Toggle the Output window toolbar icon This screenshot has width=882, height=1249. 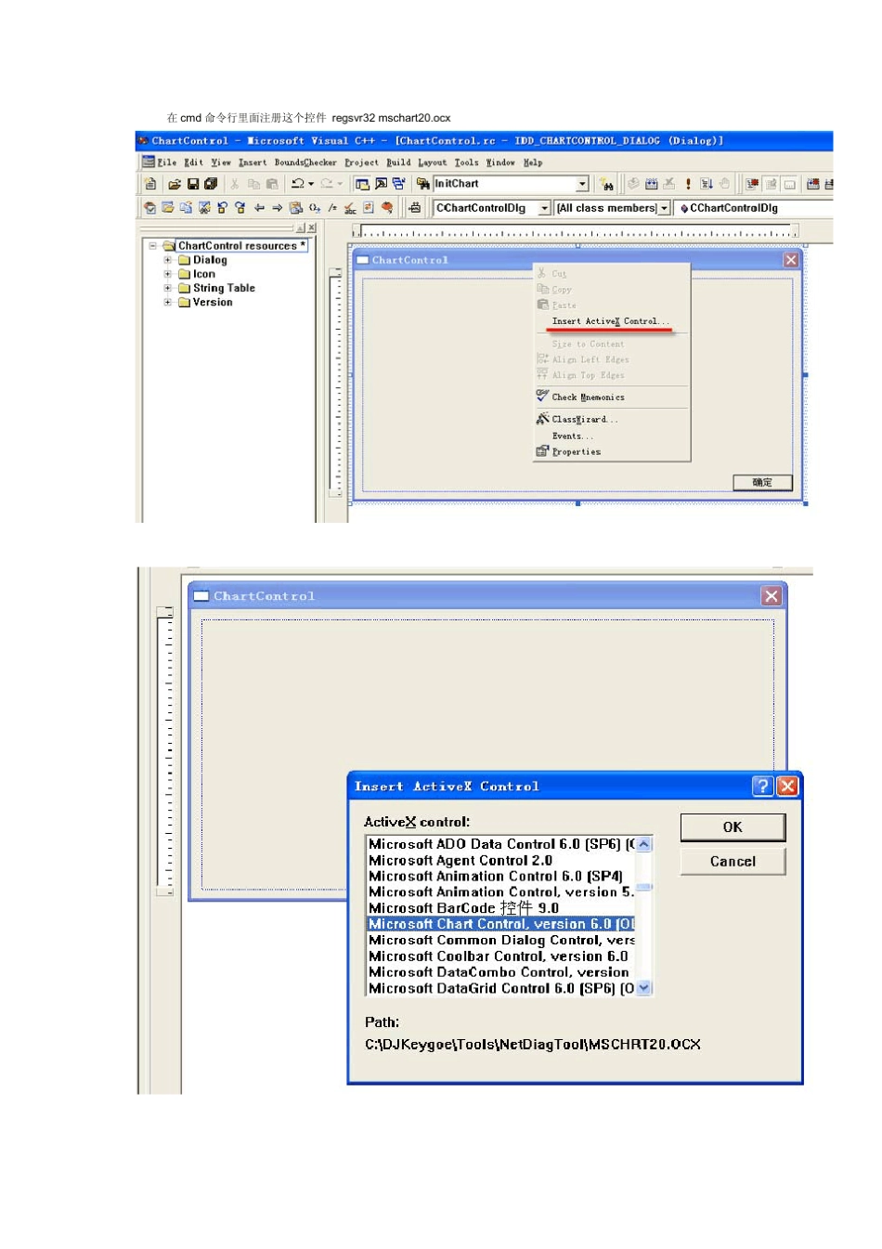(381, 184)
